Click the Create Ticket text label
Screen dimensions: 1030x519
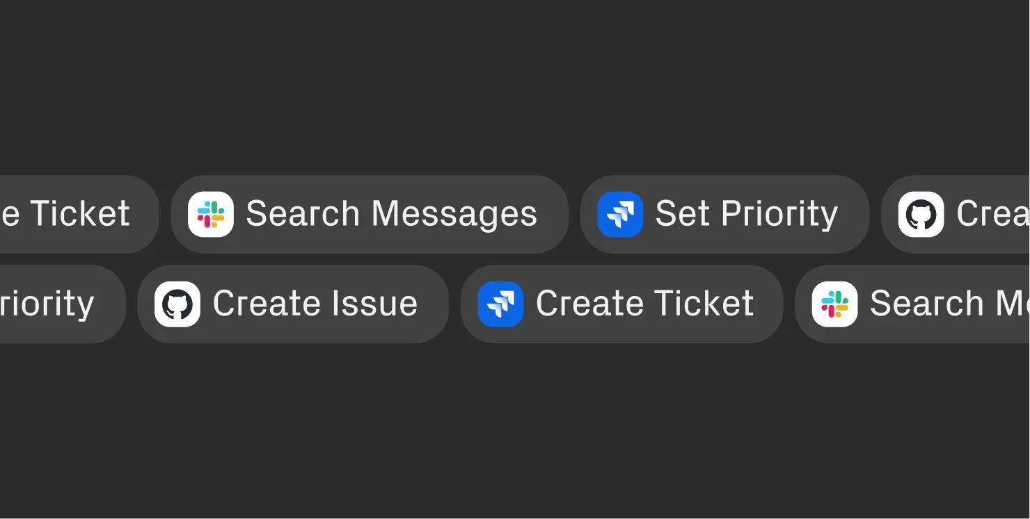pyautogui.click(x=644, y=303)
